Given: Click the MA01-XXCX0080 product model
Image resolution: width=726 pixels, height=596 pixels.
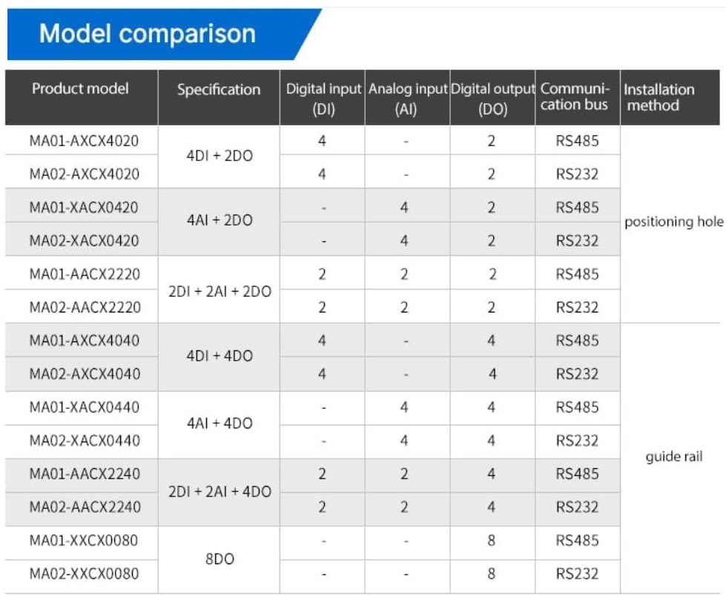Looking at the screenshot, I should pos(84,541).
